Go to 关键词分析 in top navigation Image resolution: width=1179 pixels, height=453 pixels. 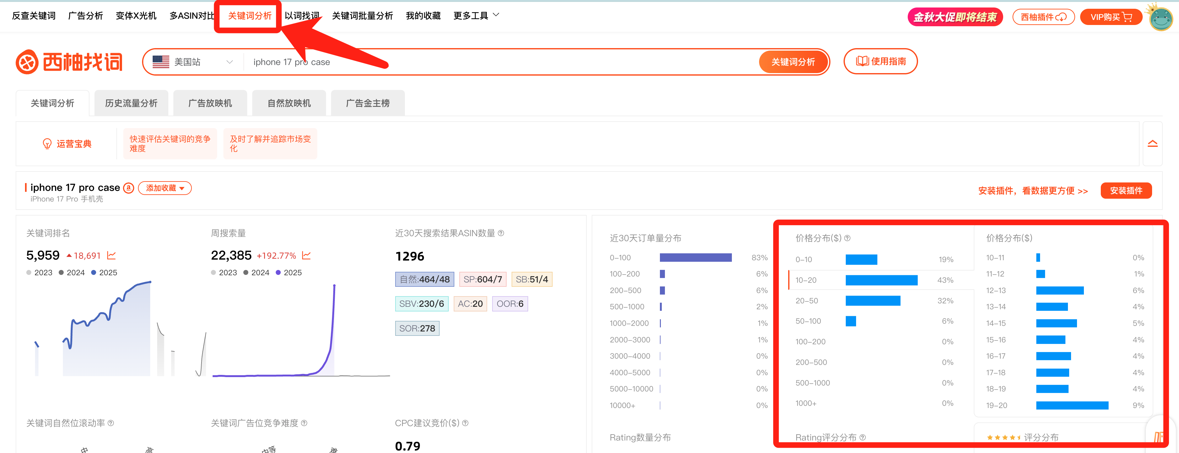coord(249,16)
